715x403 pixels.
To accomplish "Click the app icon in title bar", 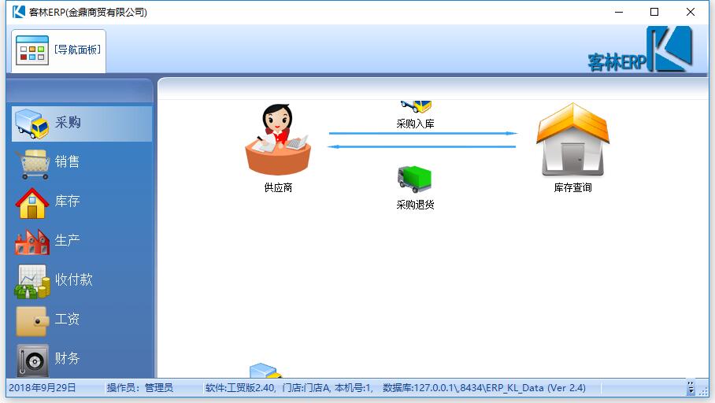I will [x=19, y=12].
